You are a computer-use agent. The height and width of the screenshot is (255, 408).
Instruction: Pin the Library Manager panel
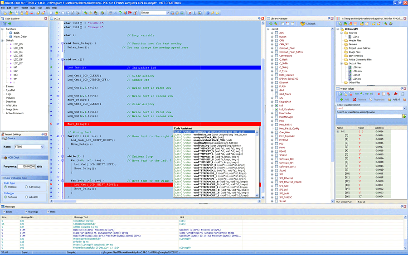pos(328,19)
